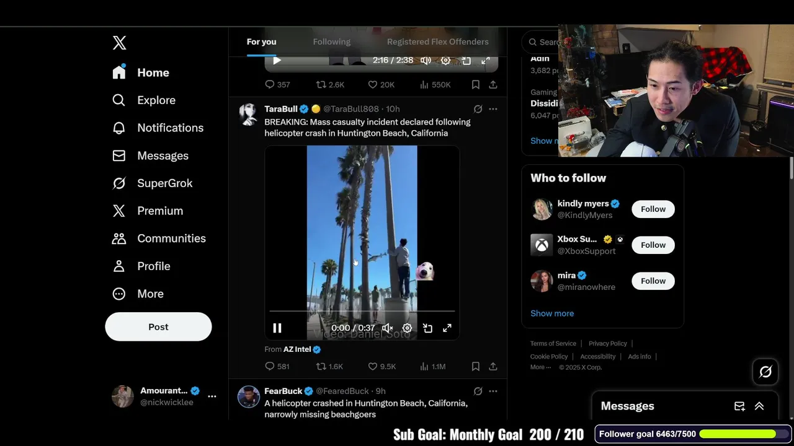Share the TaraBull post
794x446 pixels.
[x=493, y=367]
